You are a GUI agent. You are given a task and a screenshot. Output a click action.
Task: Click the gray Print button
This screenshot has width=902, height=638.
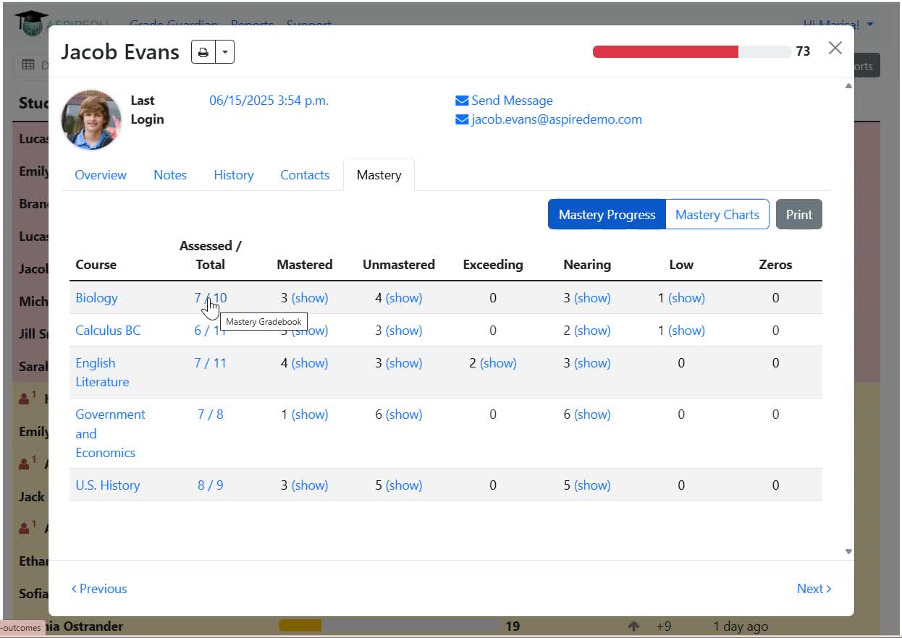(799, 215)
